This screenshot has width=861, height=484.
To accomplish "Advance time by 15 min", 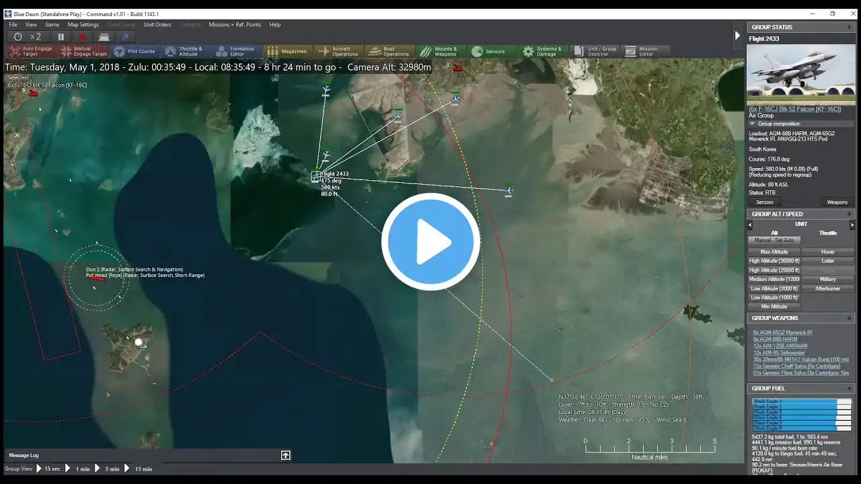I will 139,469.
